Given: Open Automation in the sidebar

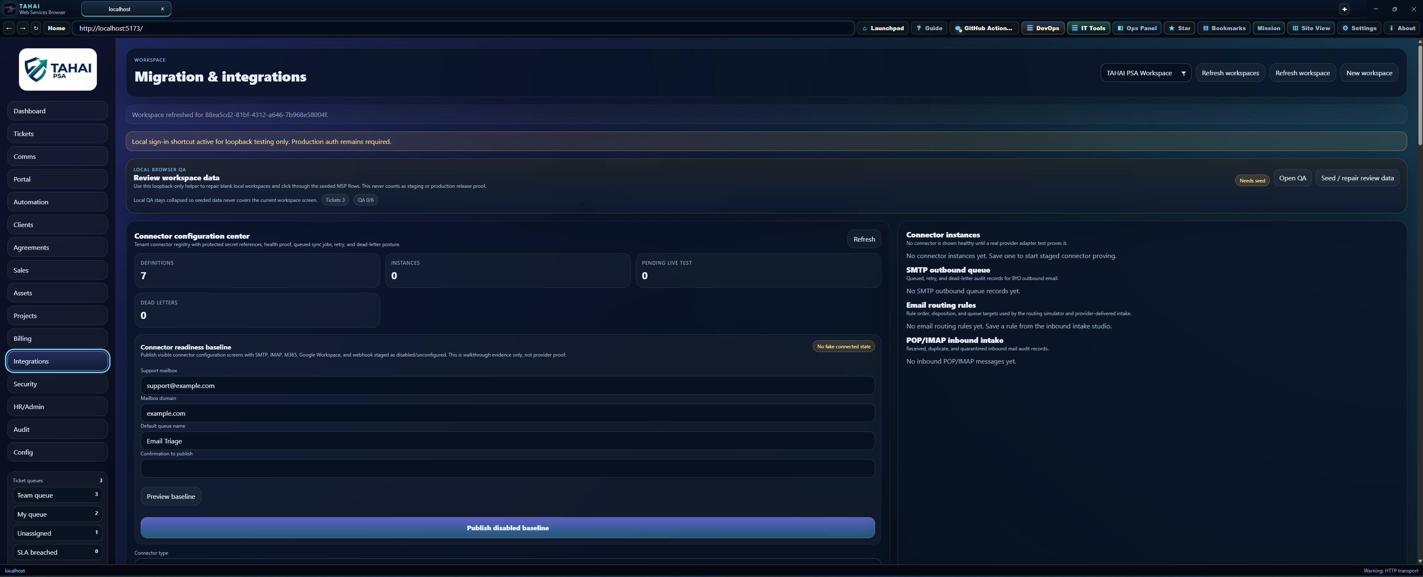Looking at the screenshot, I should tap(58, 202).
